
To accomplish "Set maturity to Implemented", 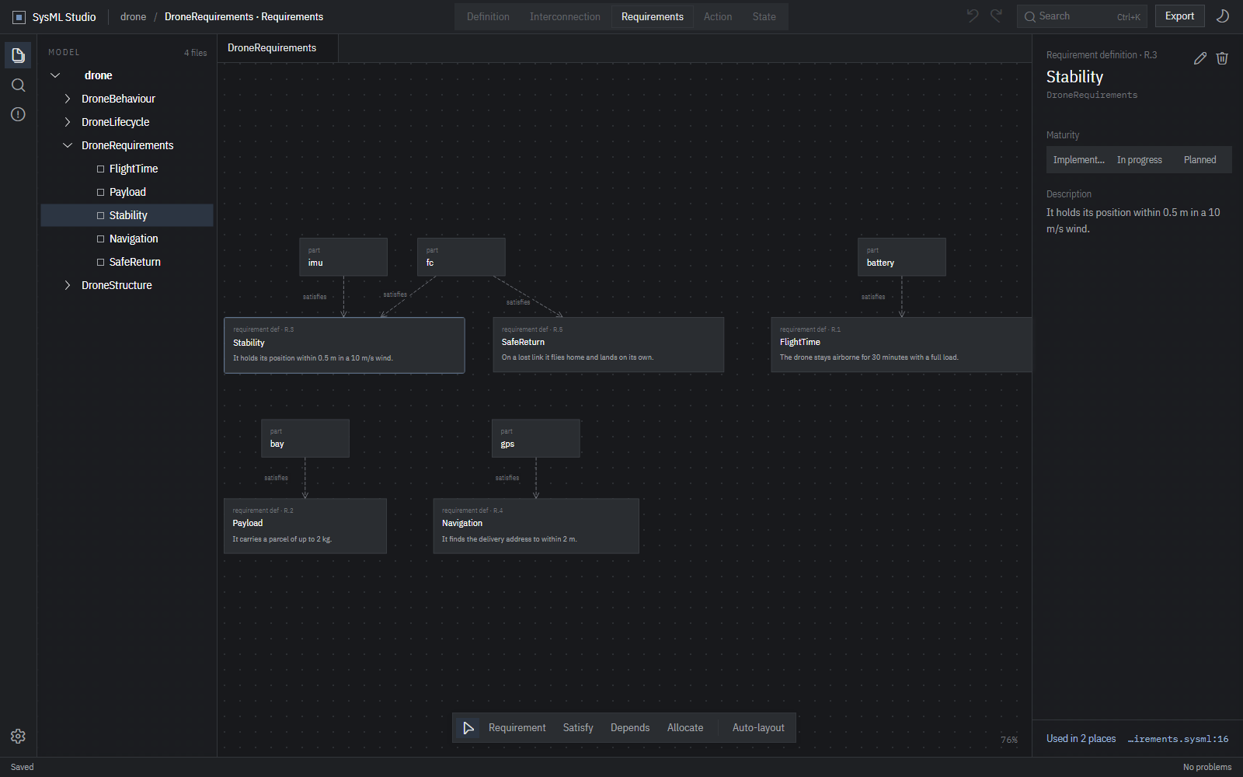I will 1078,160.
